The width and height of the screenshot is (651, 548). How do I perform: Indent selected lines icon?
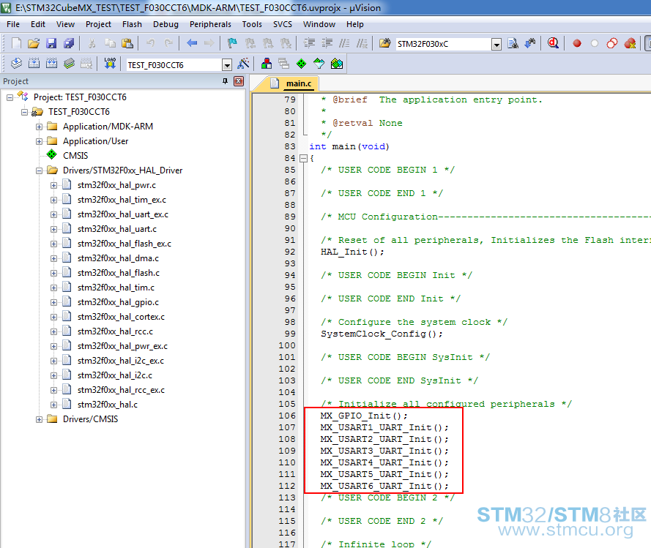(x=309, y=43)
